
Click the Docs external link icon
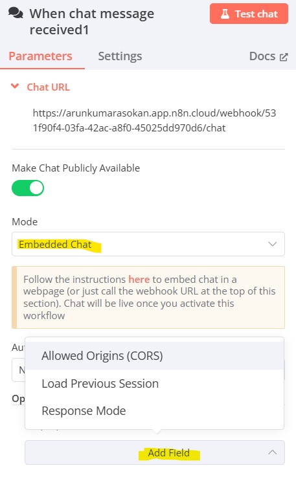(x=284, y=57)
